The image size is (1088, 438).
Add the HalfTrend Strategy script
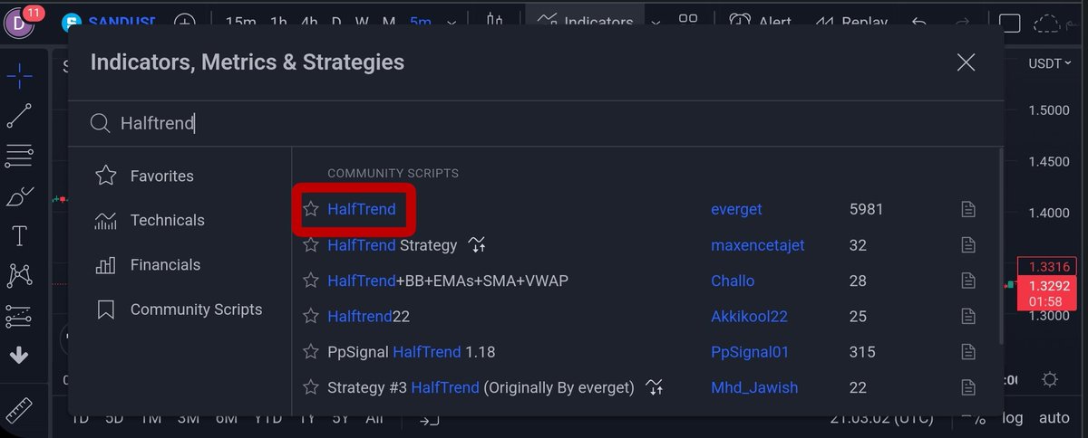(x=392, y=245)
